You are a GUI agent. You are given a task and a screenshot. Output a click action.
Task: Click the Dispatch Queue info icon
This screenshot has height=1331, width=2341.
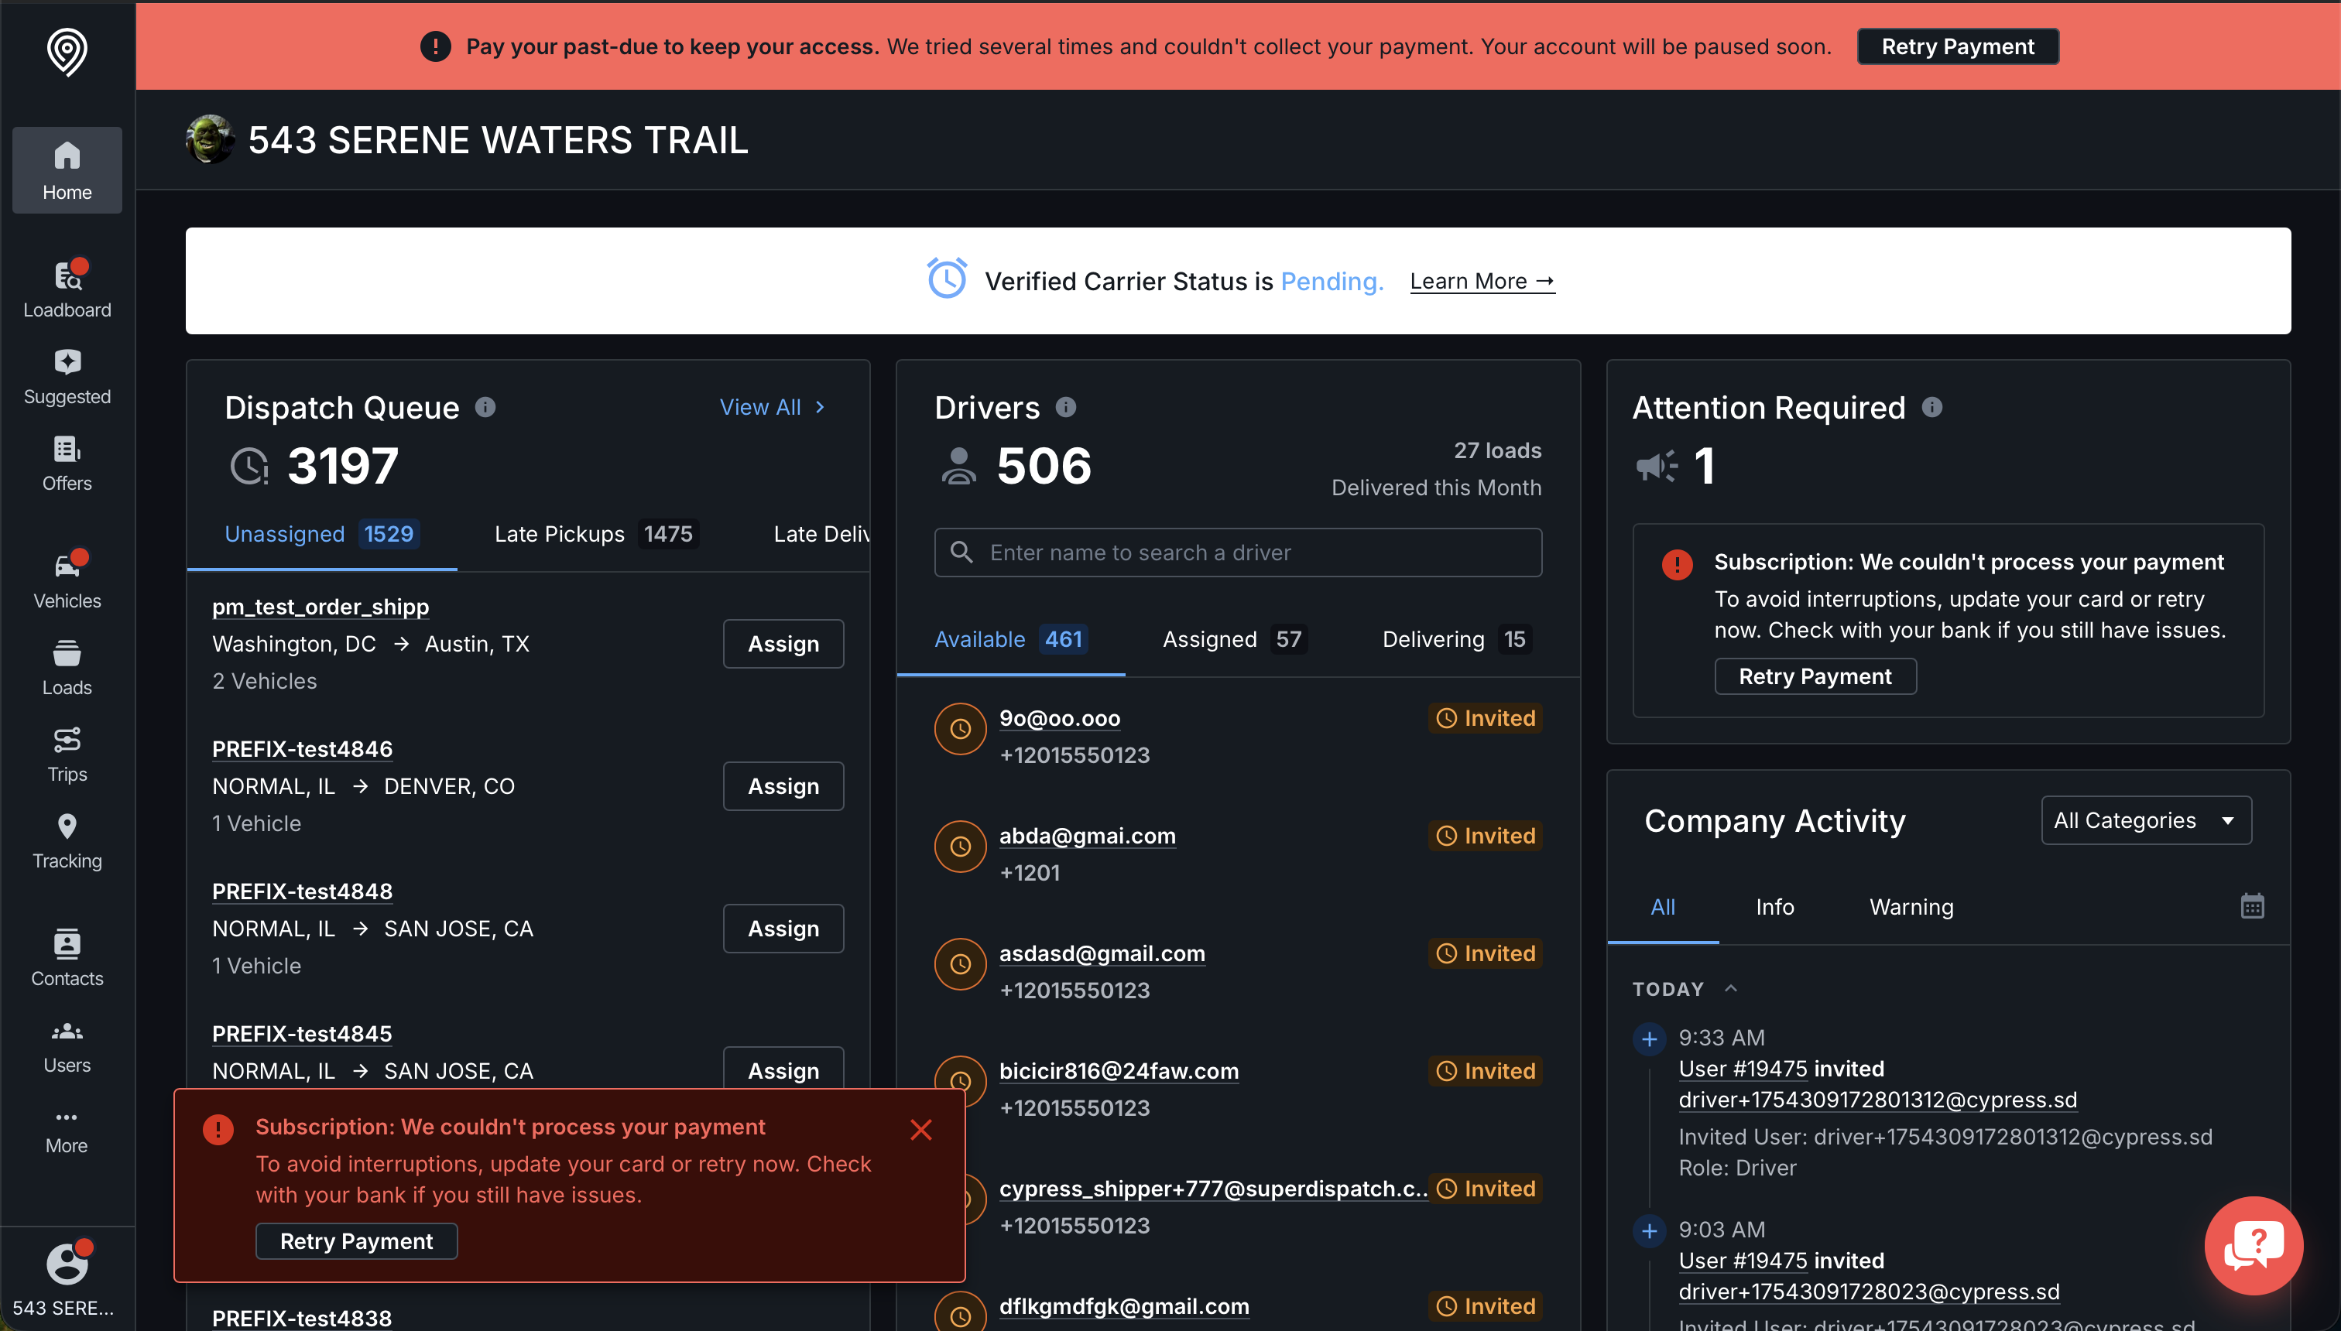tap(485, 407)
